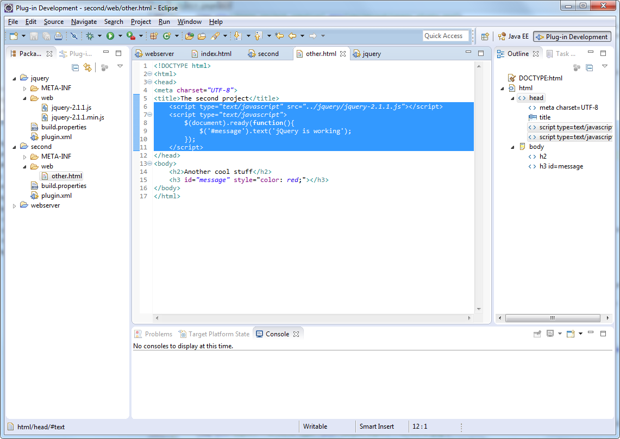Image resolution: width=620 pixels, height=439 pixels.
Task: Switch to Java EE perspective
Action: [x=513, y=36]
